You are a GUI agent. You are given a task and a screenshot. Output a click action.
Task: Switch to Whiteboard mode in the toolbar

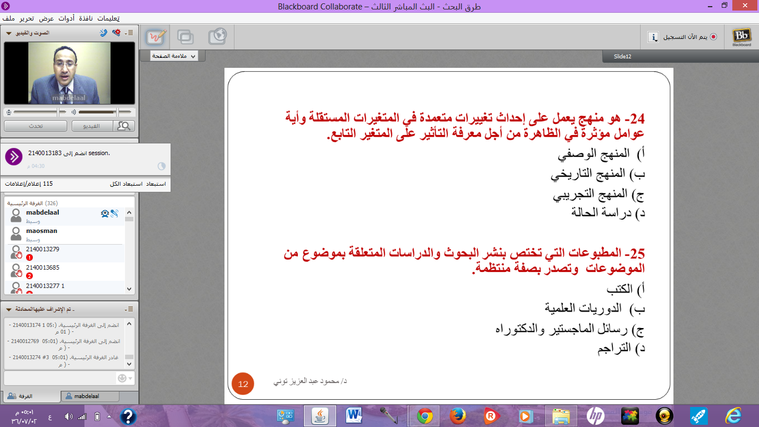click(x=156, y=37)
